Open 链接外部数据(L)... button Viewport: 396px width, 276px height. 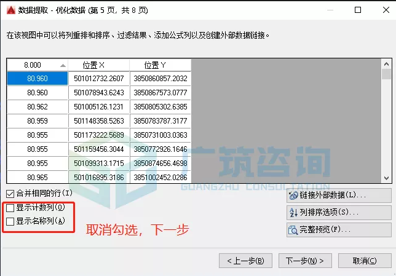pos(339,195)
